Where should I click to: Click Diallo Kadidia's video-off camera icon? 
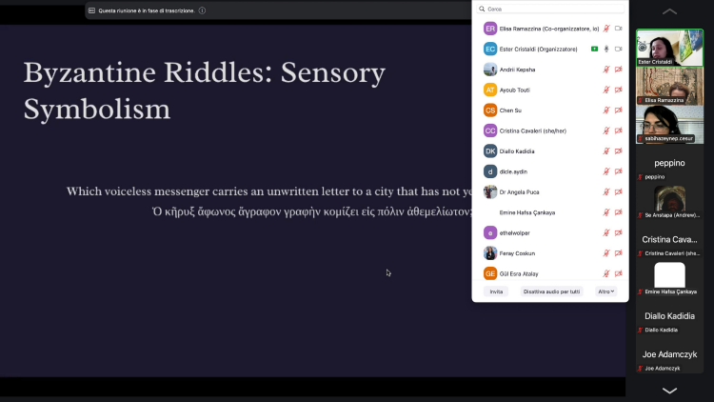tap(618, 151)
